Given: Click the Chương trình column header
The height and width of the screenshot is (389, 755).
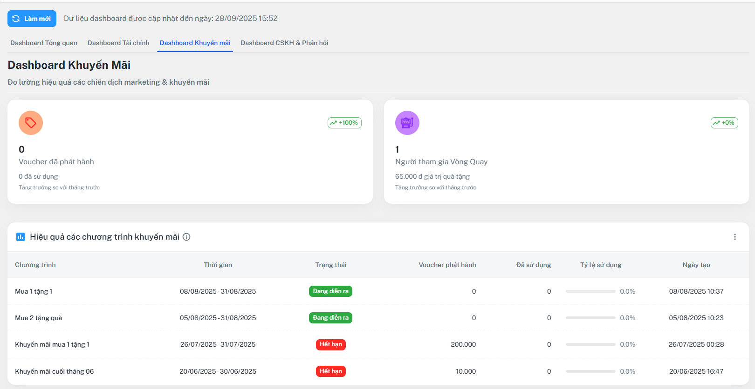Looking at the screenshot, I should (35, 265).
